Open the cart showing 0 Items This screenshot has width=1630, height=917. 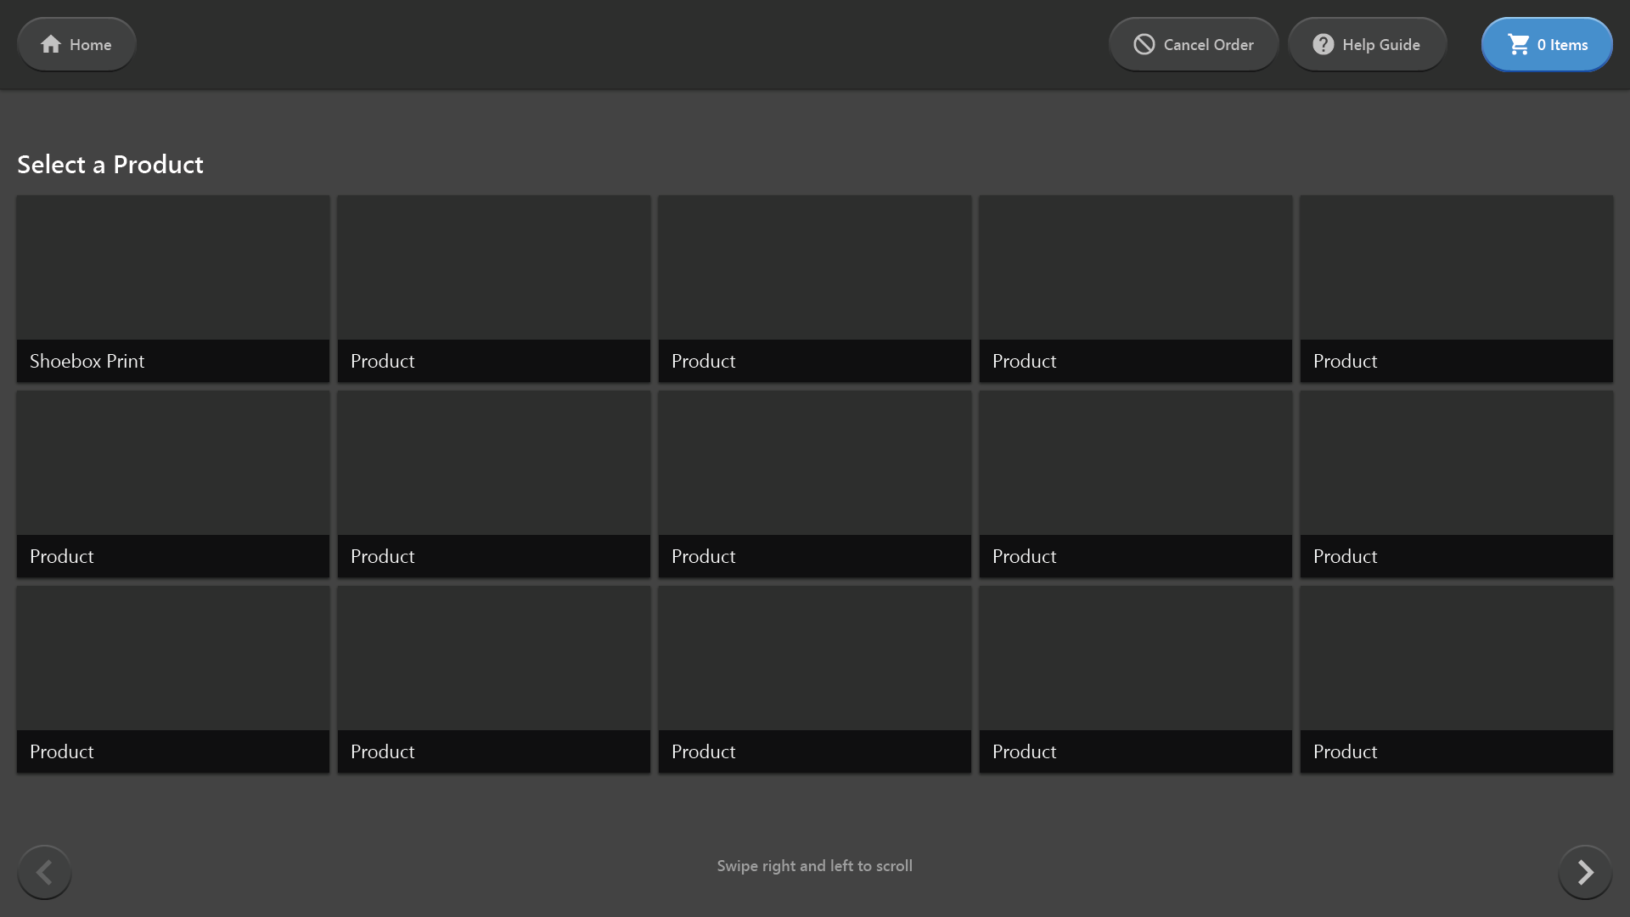[x=1547, y=44]
